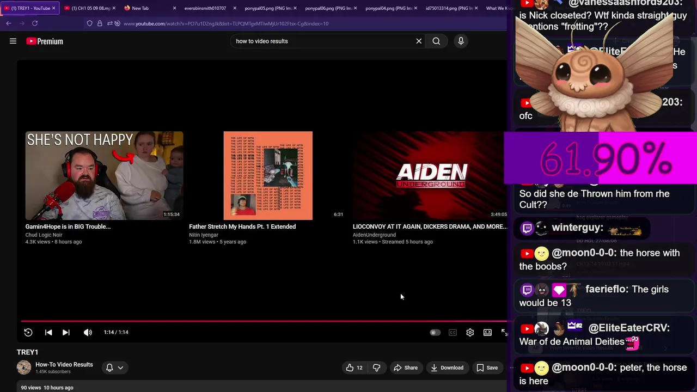Open Chud Logic Noir channel link
The image size is (697, 392).
coord(44,235)
